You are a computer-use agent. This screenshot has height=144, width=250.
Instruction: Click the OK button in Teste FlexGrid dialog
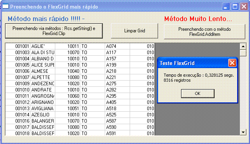click(198, 93)
